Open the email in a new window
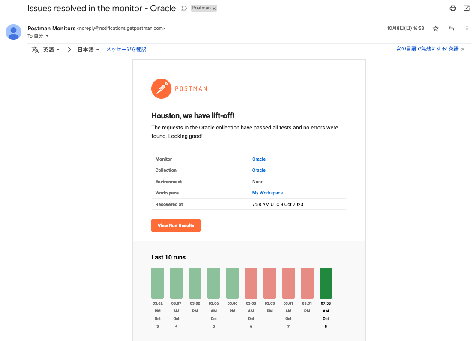The width and height of the screenshot is (476, 341). coord(467,8)
